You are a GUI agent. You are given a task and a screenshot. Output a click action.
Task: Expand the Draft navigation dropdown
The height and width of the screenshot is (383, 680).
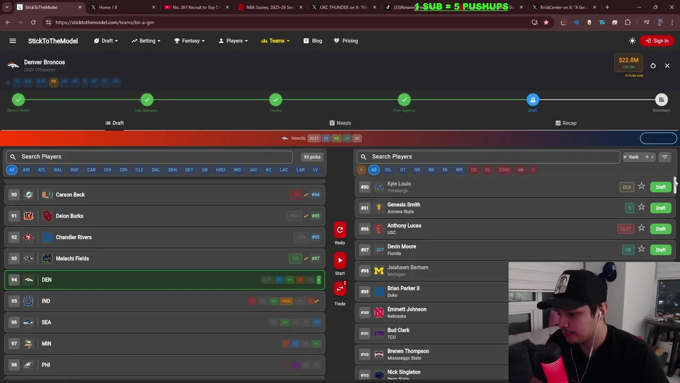[x=106, y=41]
